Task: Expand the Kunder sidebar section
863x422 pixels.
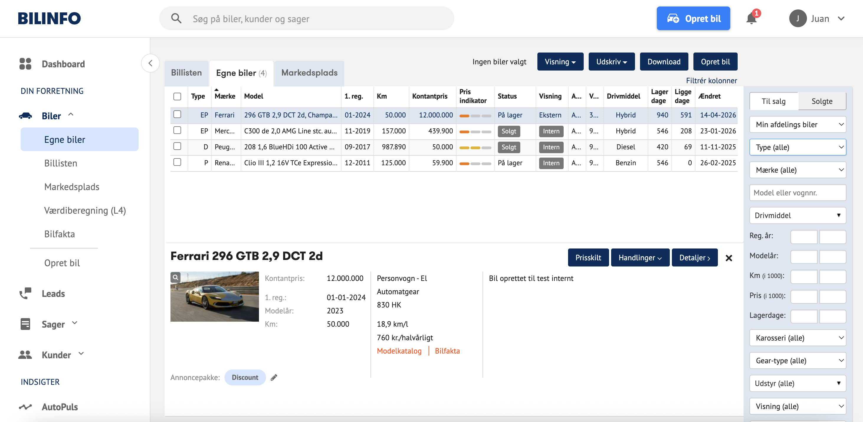Action: [x=81, y=354]
